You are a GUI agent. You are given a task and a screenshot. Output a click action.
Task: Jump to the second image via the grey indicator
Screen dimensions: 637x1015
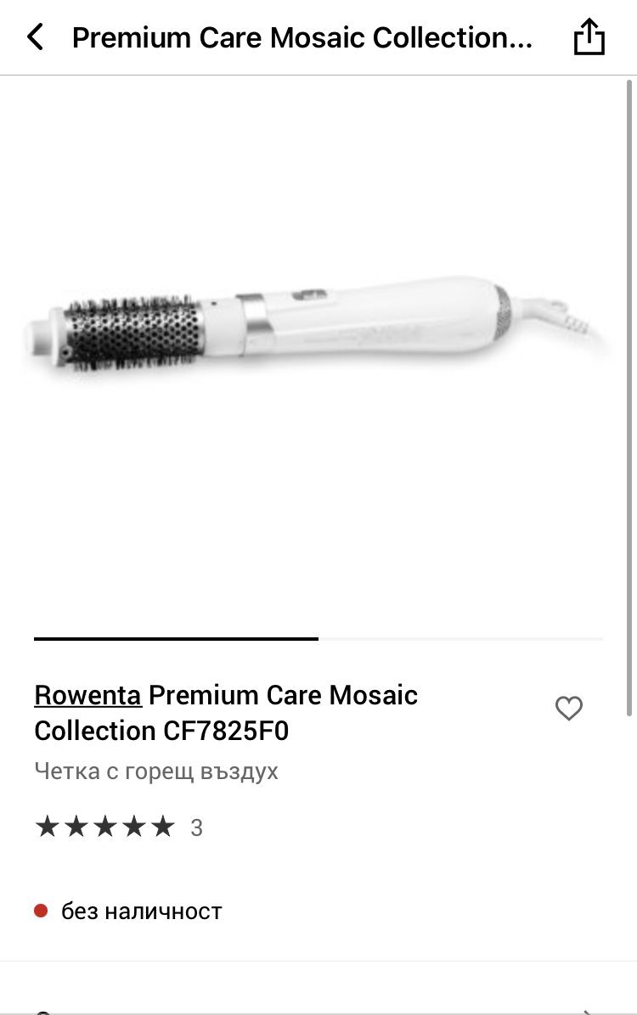(x=460, y=639)
